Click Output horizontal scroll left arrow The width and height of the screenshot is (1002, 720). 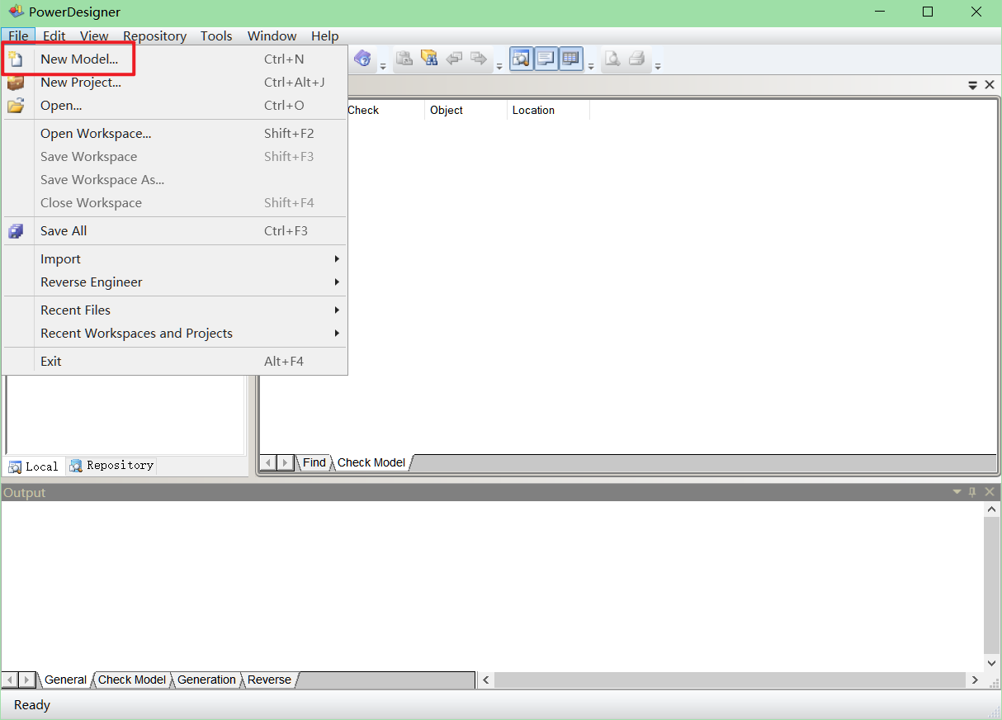pos(486,680)
